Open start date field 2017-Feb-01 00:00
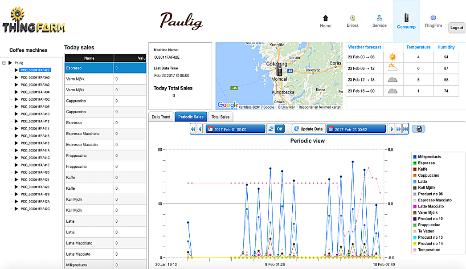The height and width of the screenshot is (269, 466). 235,129
